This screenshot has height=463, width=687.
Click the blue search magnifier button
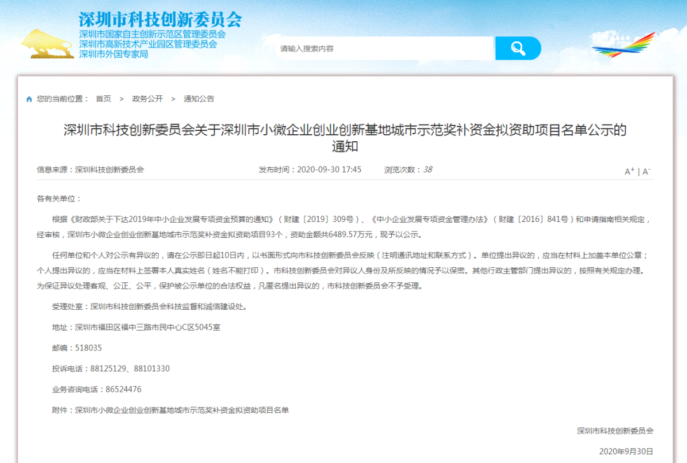[518, 48]
